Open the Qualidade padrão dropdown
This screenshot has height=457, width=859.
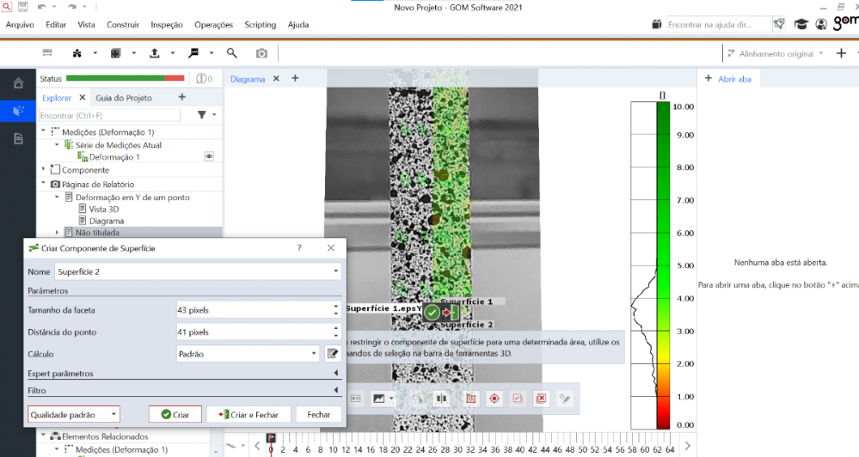point(73,414)
